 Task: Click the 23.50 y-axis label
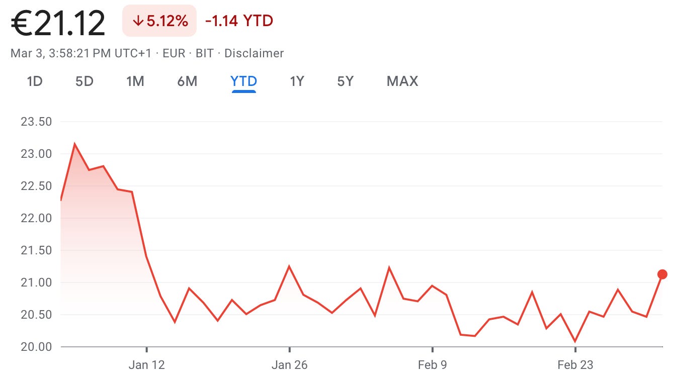pyautogui.click(x=36, y=122)
